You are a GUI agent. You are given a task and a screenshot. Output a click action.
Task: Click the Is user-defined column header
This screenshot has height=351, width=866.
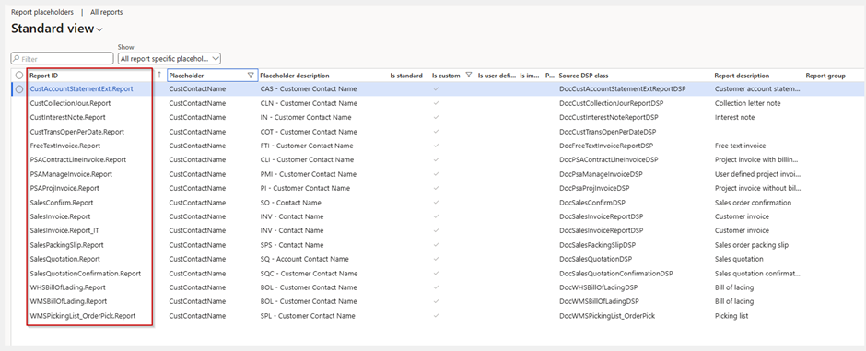(x=497, y=76)
